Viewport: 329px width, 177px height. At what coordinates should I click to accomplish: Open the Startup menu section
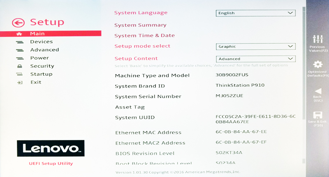pos(41,74)
